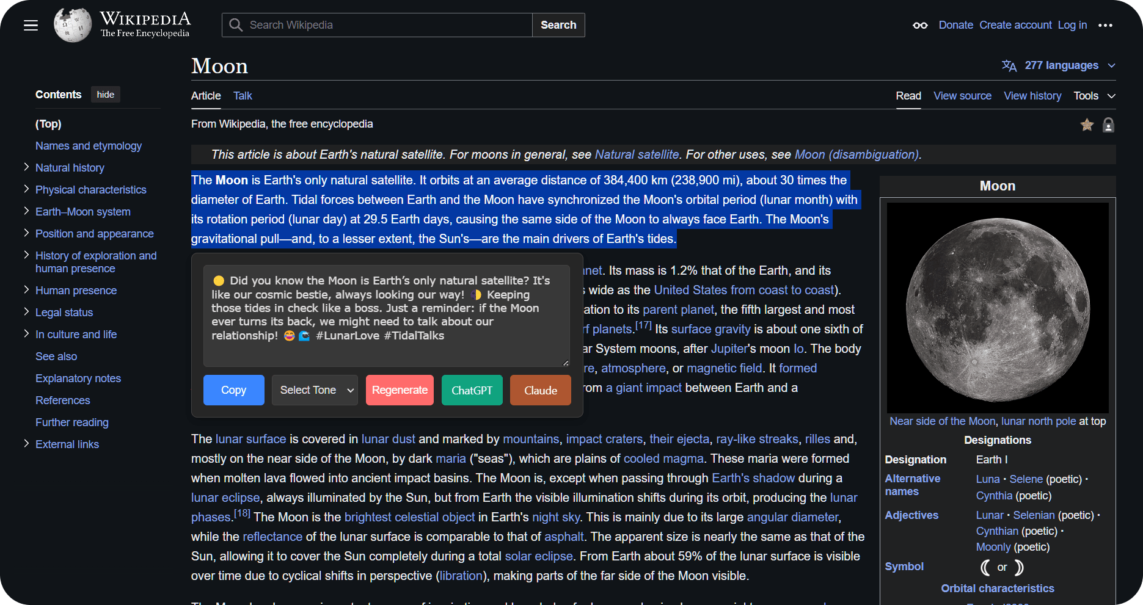The height and width of the screenshot is (605, 1143).
Task: Regenerate the generated text
Action: (400, 390)
